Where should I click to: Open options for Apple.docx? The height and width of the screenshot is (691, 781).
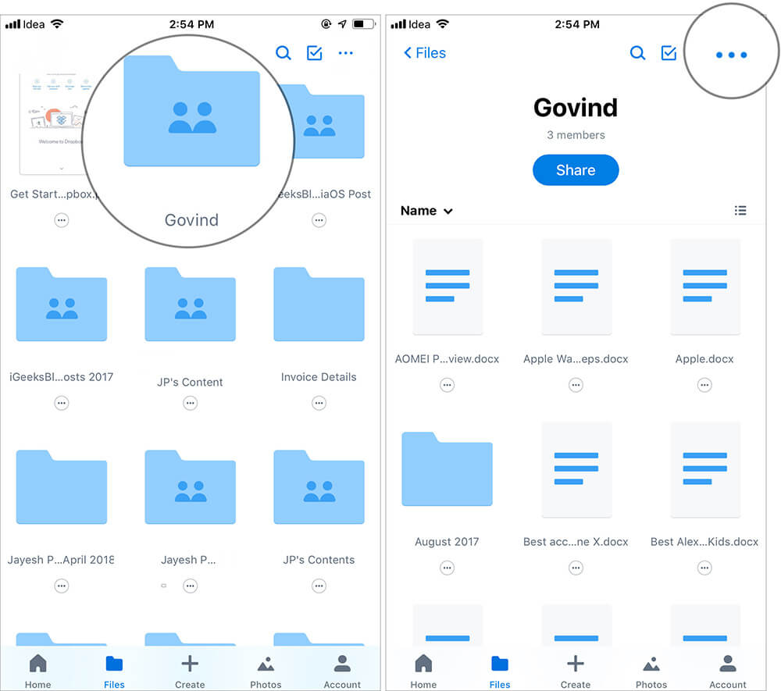(704, 385)
